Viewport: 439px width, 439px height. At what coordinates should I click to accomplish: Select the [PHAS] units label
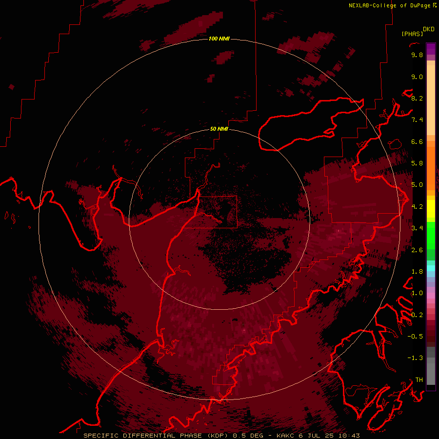(x=412, y=34)
